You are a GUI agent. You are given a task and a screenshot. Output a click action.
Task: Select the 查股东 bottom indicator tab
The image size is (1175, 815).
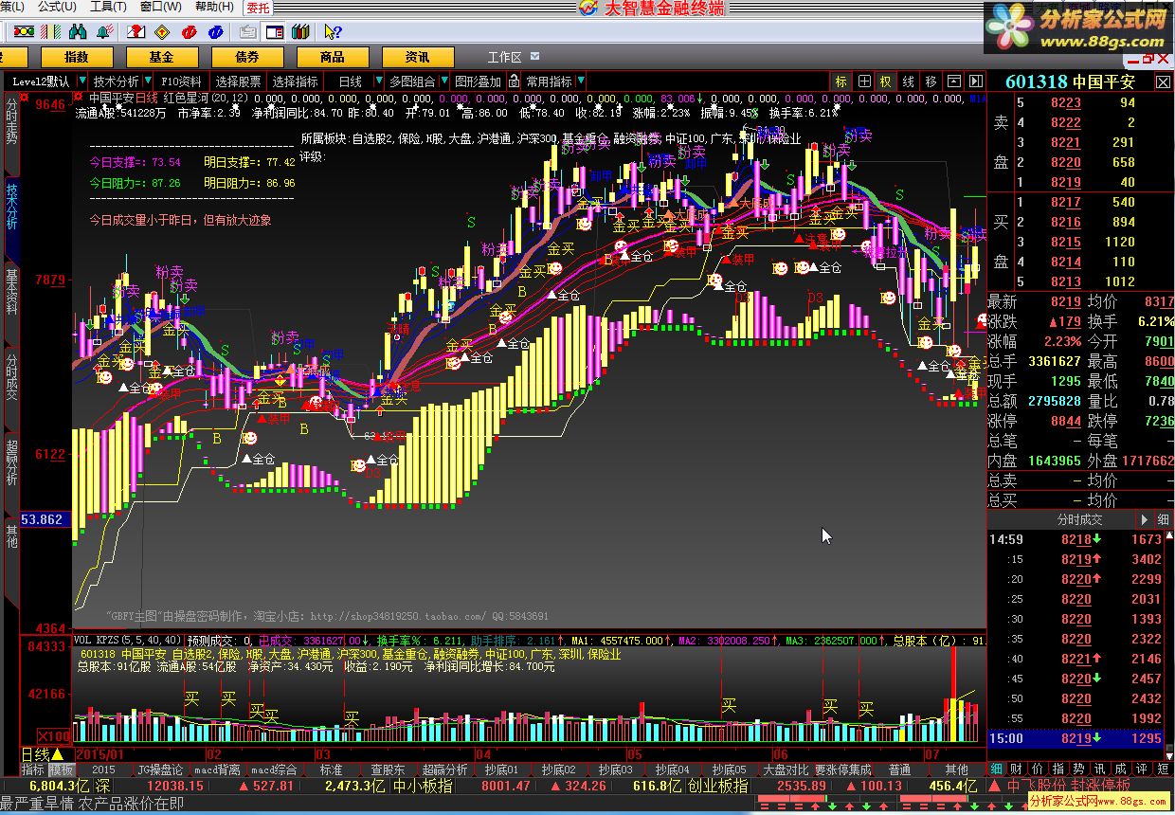click(388, 770)
